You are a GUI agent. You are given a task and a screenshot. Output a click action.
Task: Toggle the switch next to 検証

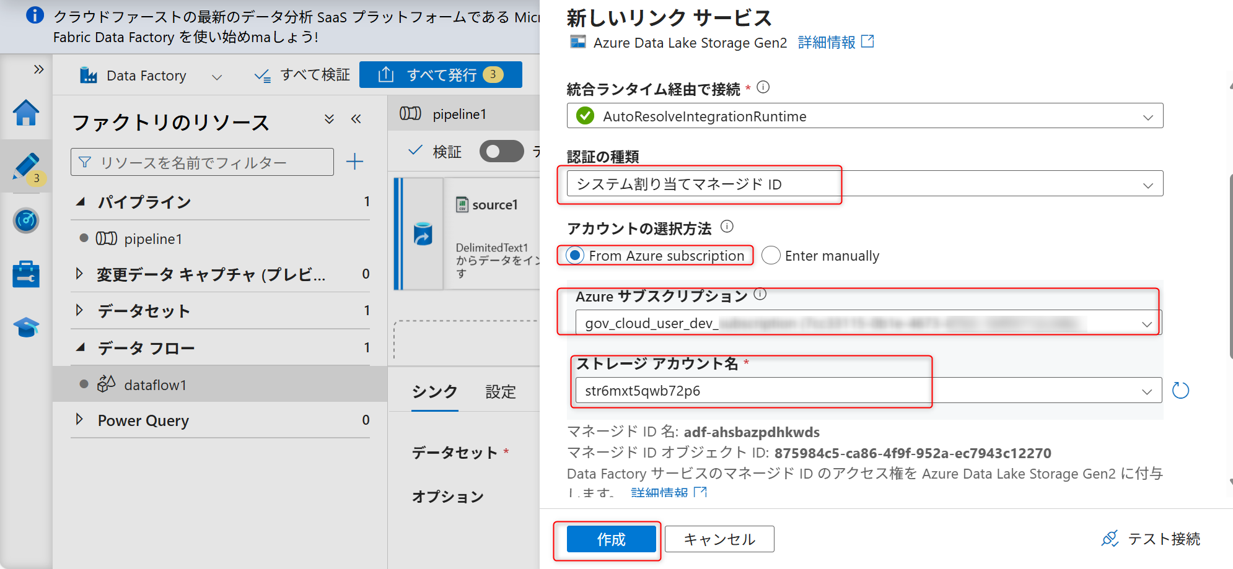coord(501,151)
